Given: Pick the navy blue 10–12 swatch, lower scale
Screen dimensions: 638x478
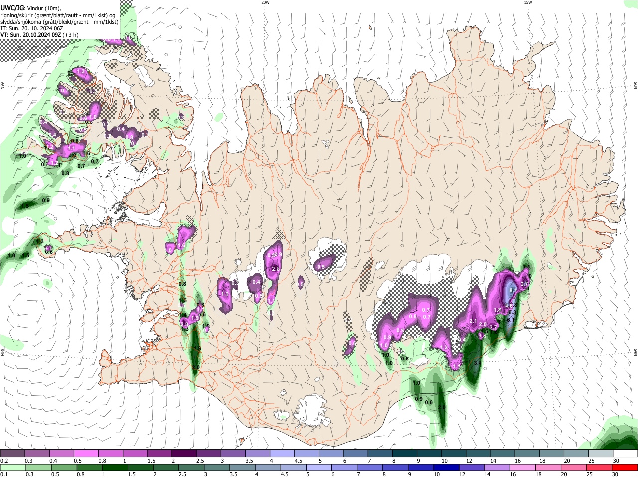Looking at the screenshot, I should (446, 467).
